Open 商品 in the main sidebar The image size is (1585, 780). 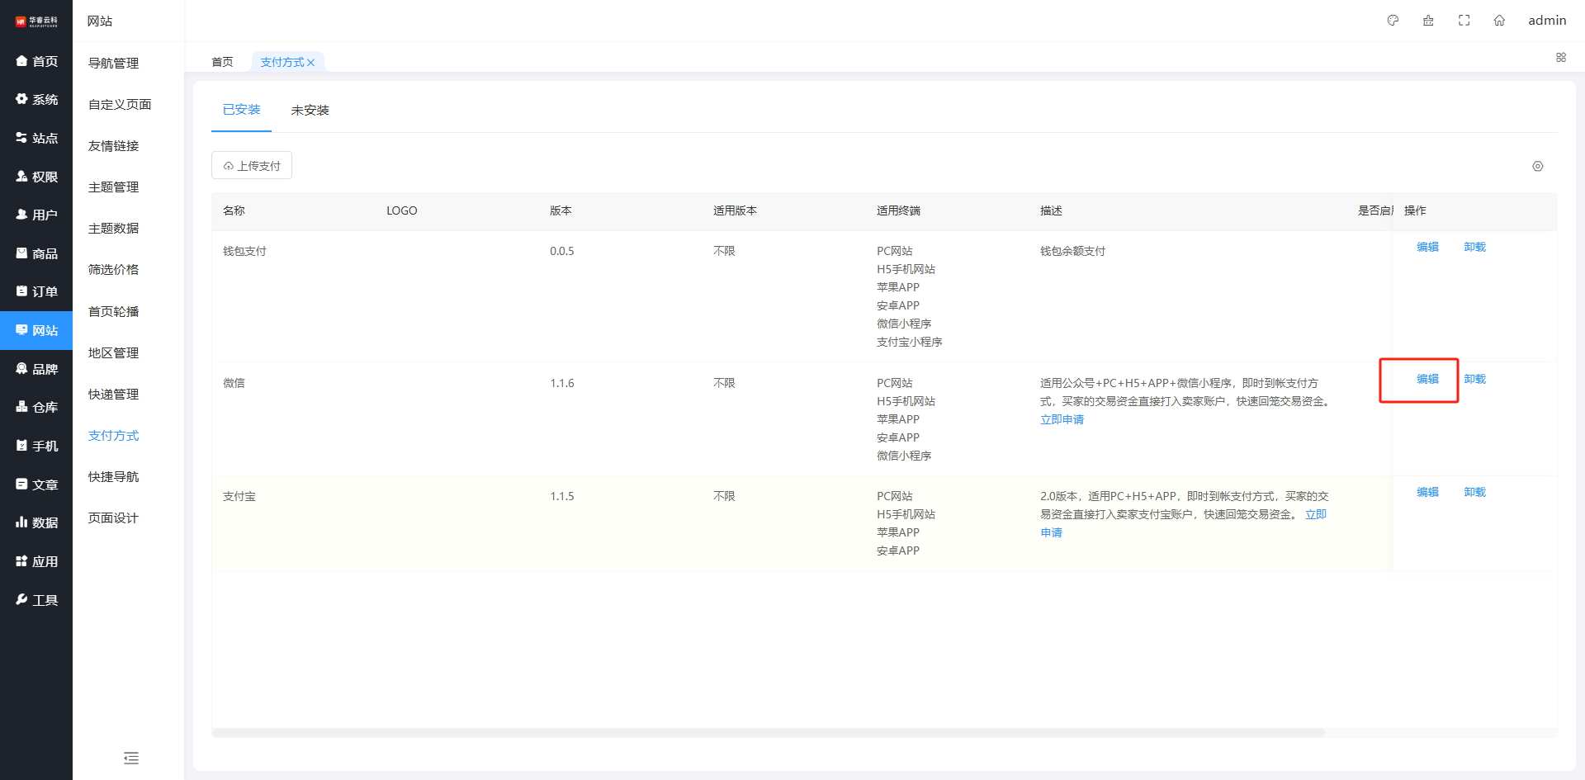pos(36,253)
